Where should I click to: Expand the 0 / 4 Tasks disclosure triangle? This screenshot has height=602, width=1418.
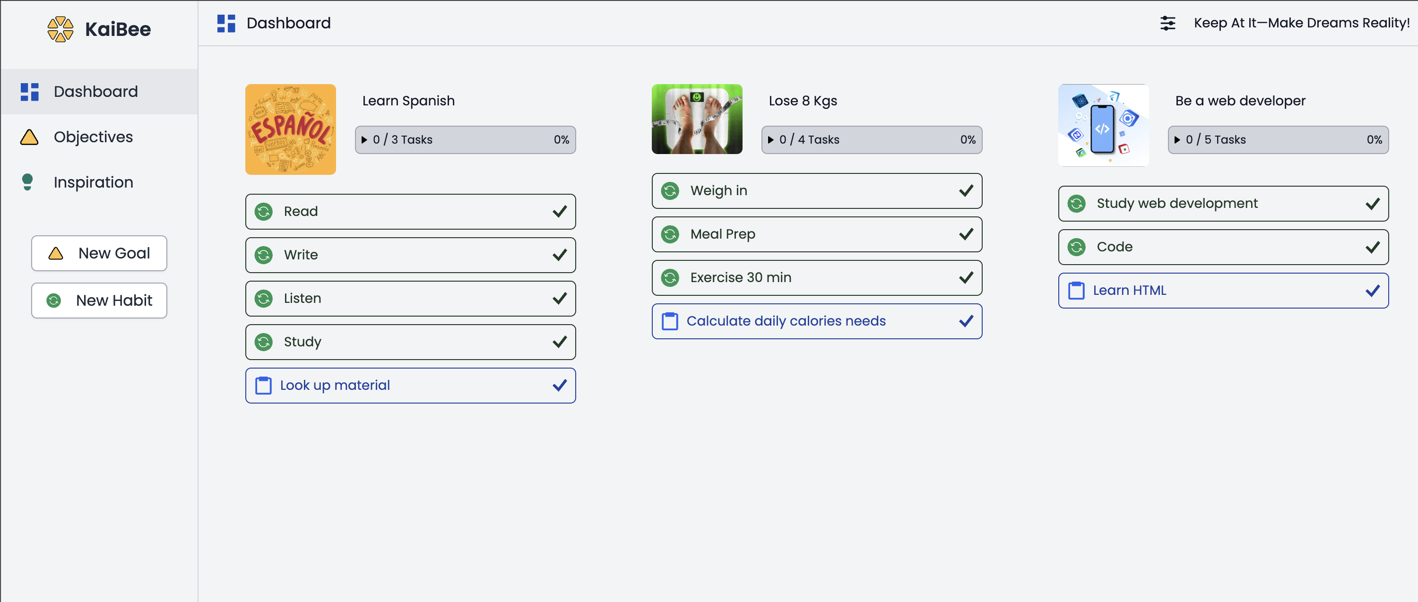770,140
